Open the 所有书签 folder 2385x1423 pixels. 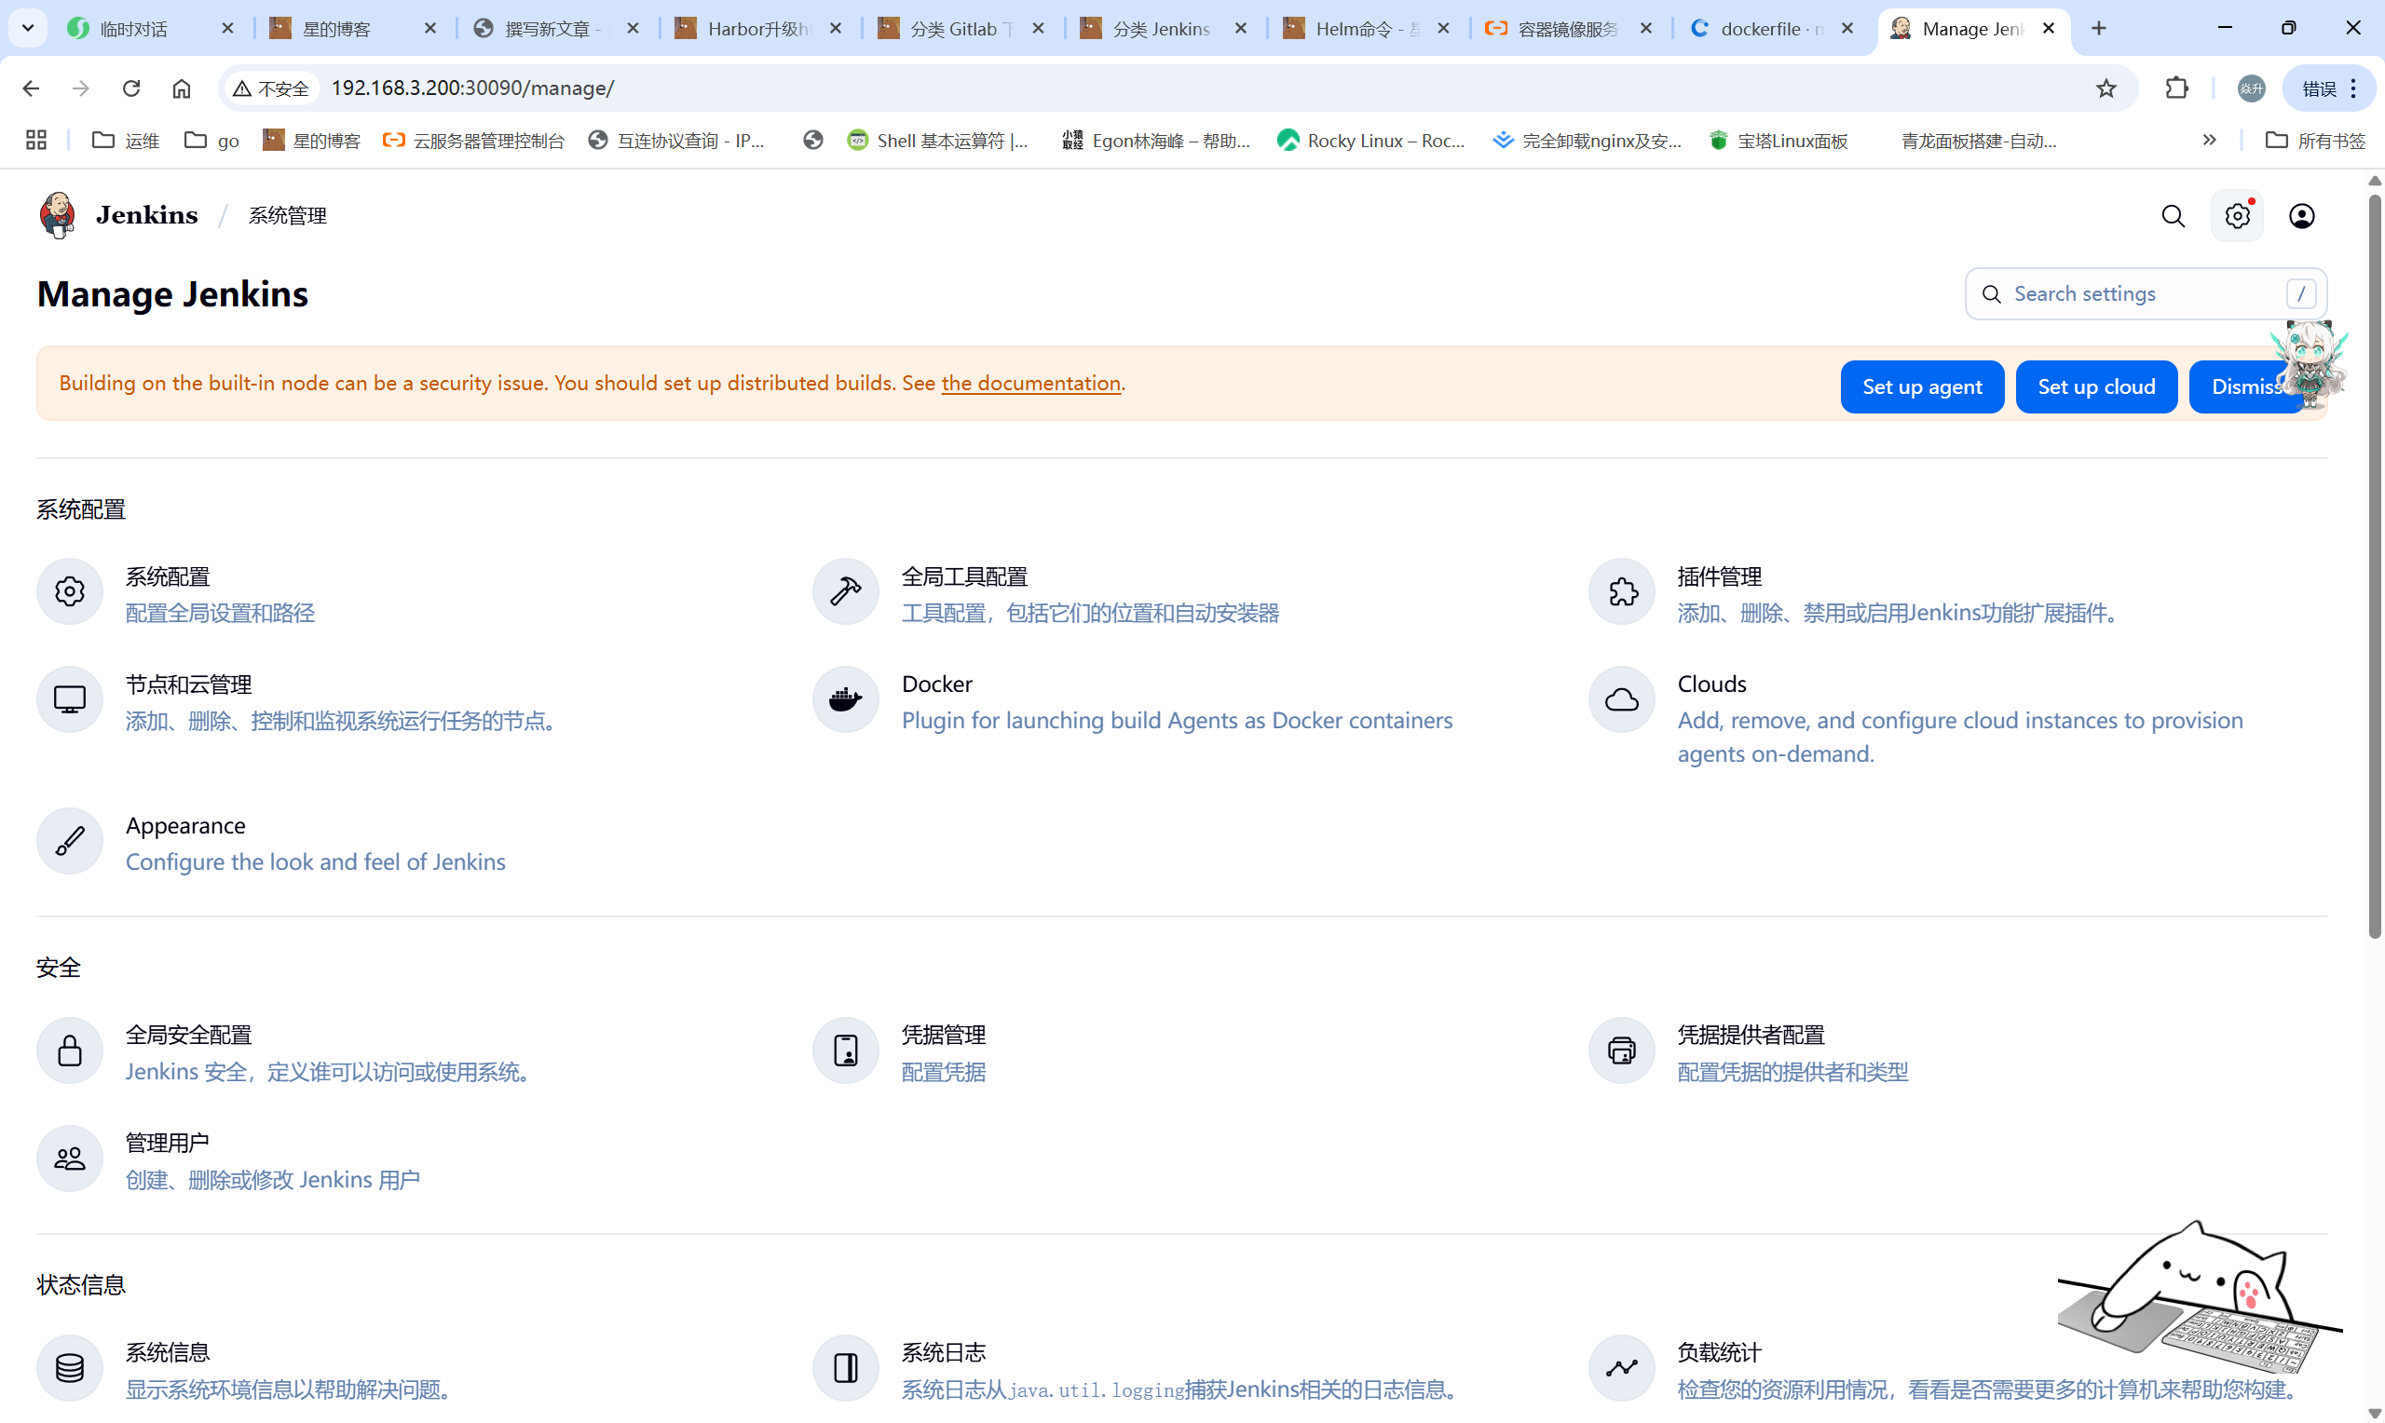point(2315,140)
